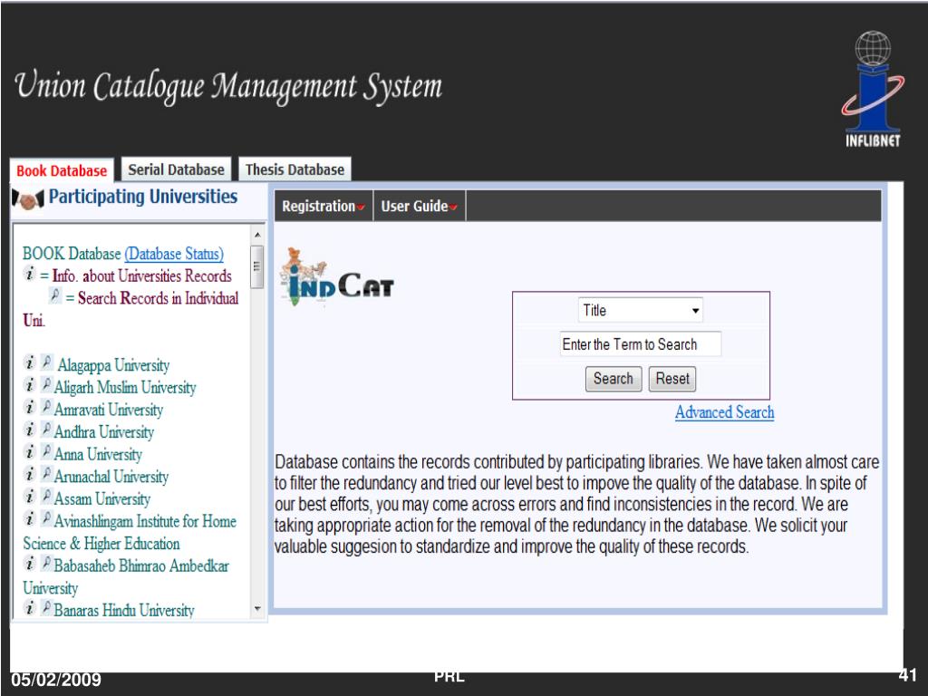The height and width of the screenshot is (696, 928).
Task: Open the Database Status link
Action: pyautogui.click(x=174, y=254)
